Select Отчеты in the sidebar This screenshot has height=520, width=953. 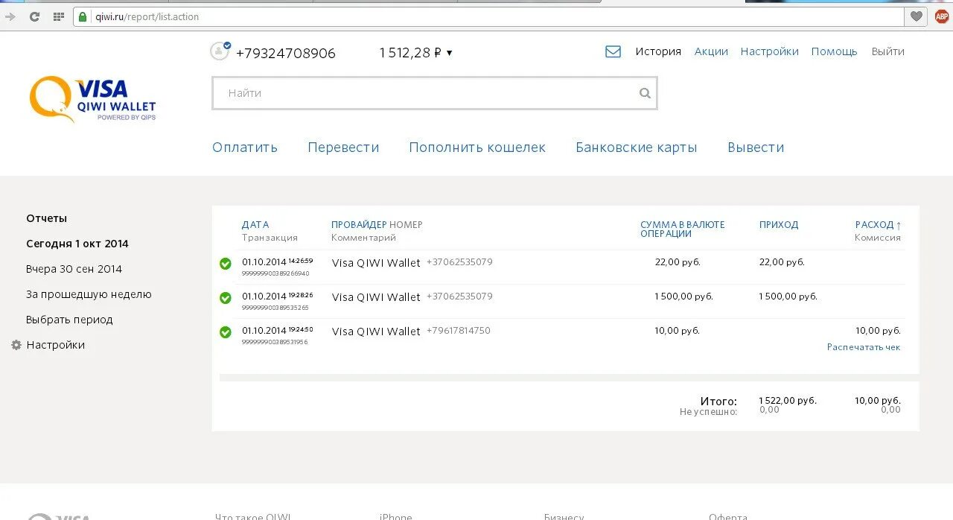click(x=46, y=218)
